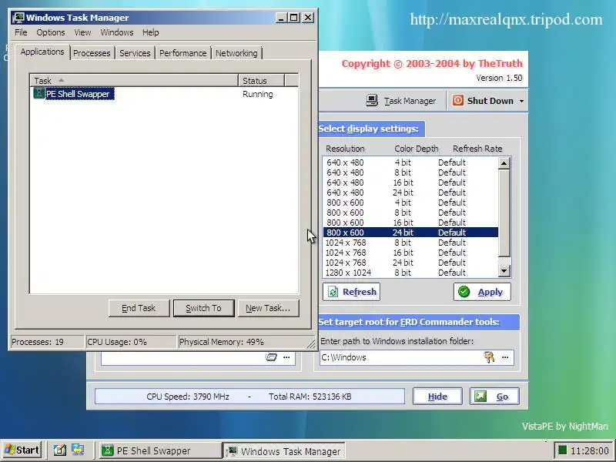Sort tasks by the Task column header
The width and height of the screenshot is (616, 462).
134,81
